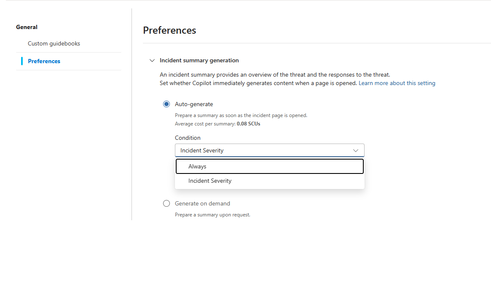The height and width of the screenshot is (288, 491).
Task: Open Learn more about this setting
Action: [397, 83]
